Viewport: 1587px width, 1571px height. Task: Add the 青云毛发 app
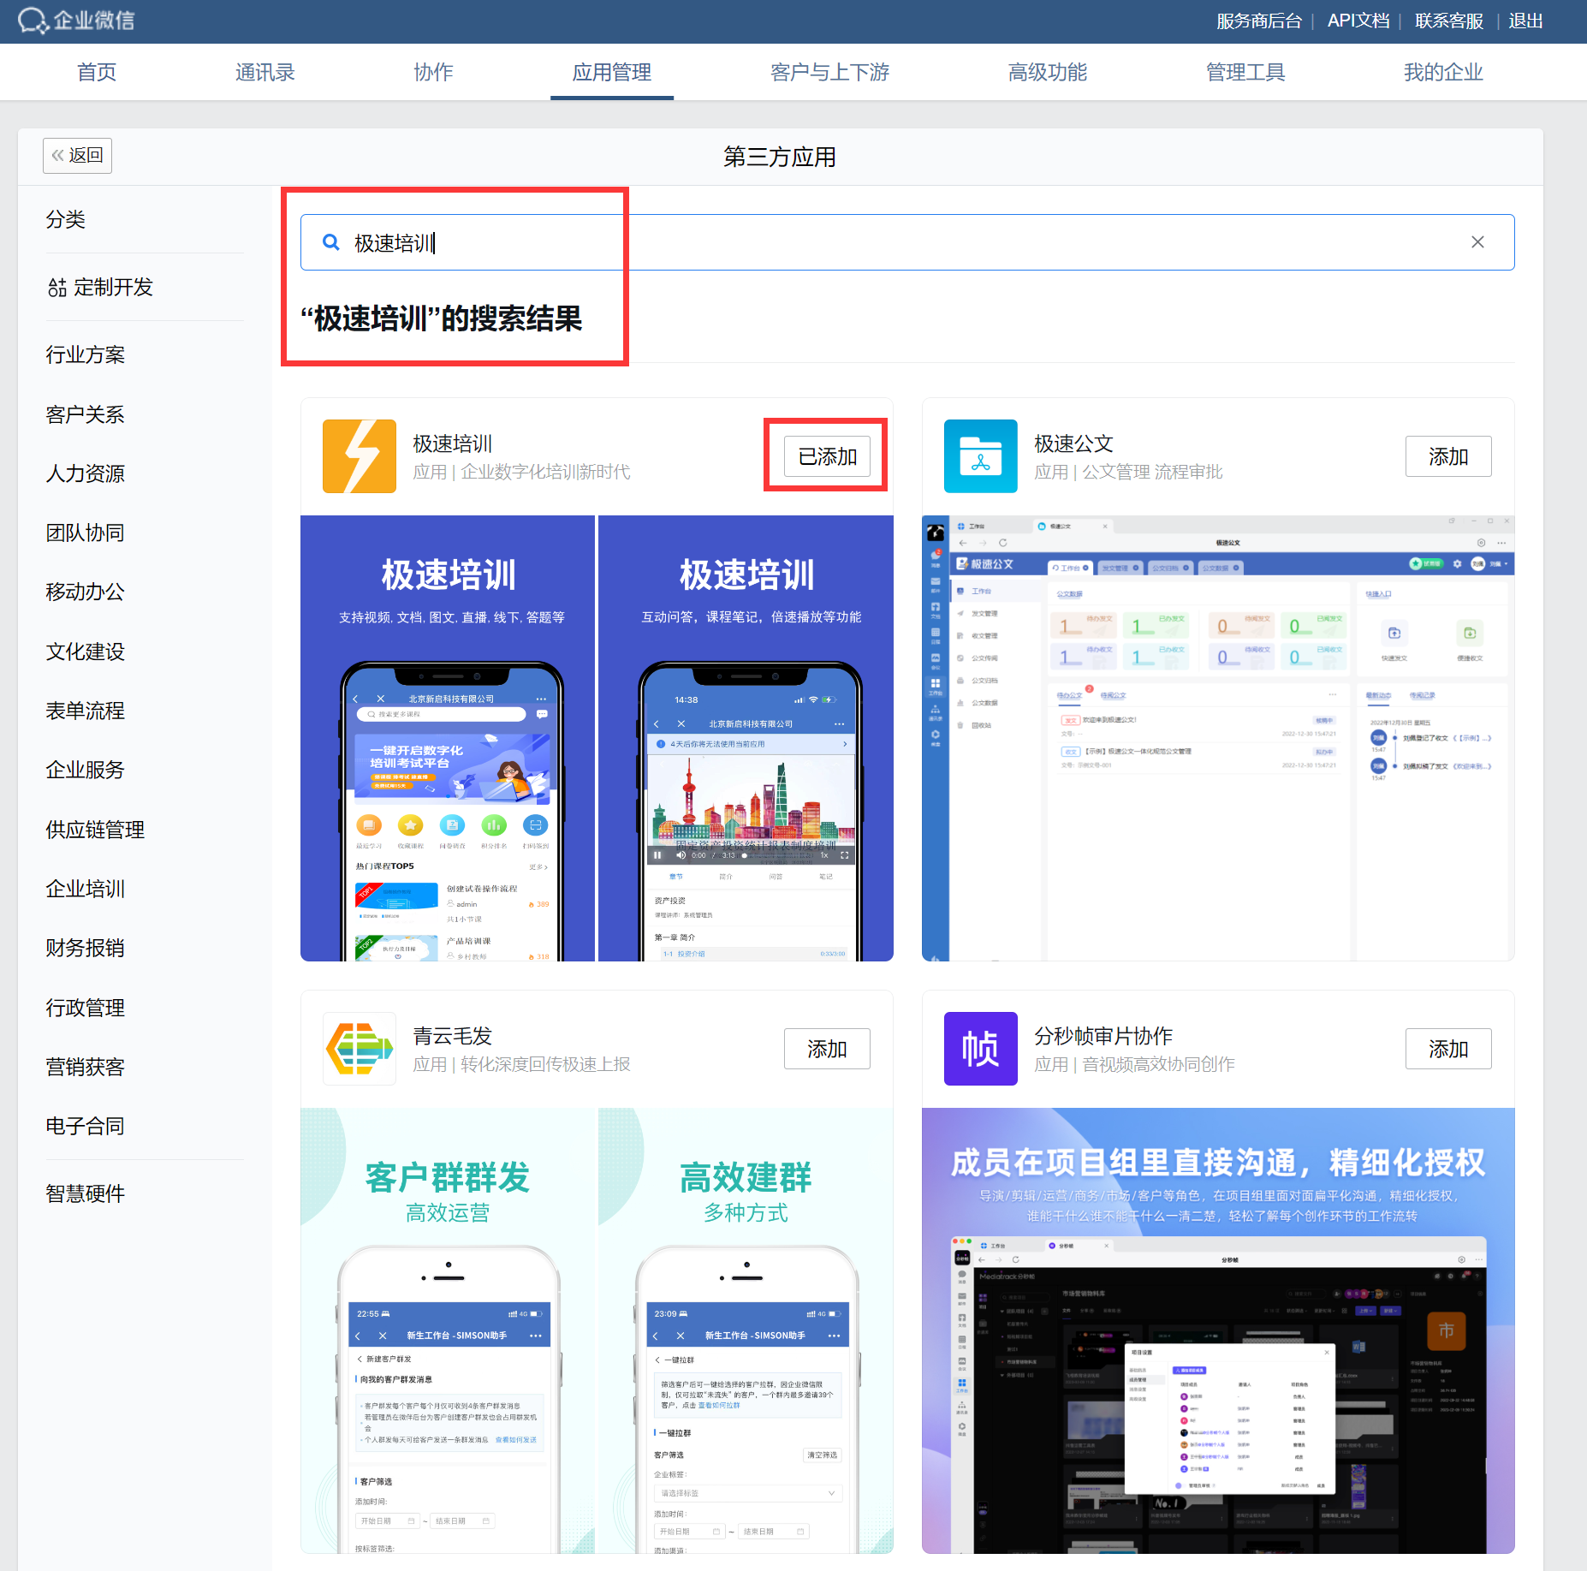click(827, 1049)
